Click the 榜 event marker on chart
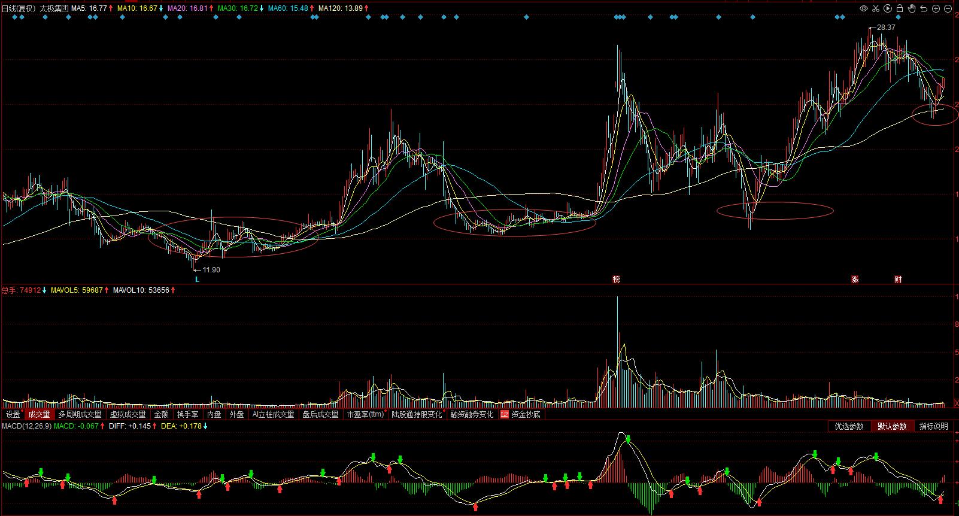The width and height of the screenshot is (959, 516). [x=616, y=280]
